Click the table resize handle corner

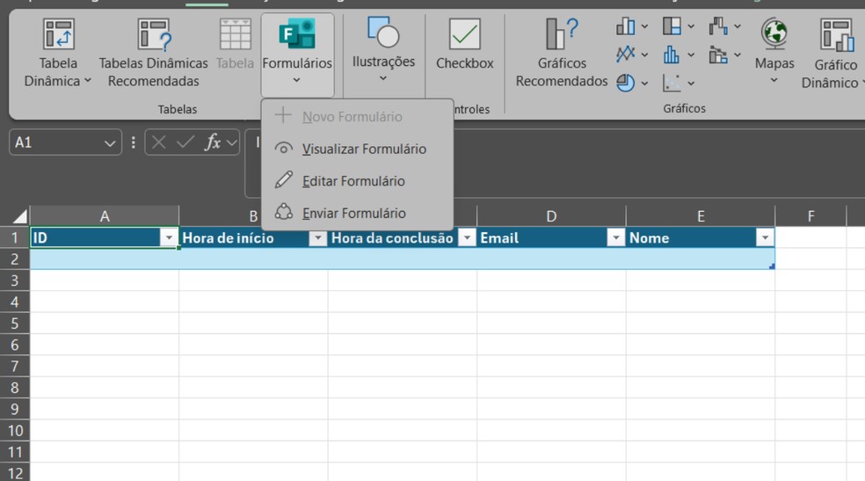[772, 266]
